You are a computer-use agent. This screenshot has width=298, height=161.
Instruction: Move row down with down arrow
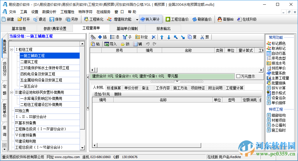pos(169,37)
